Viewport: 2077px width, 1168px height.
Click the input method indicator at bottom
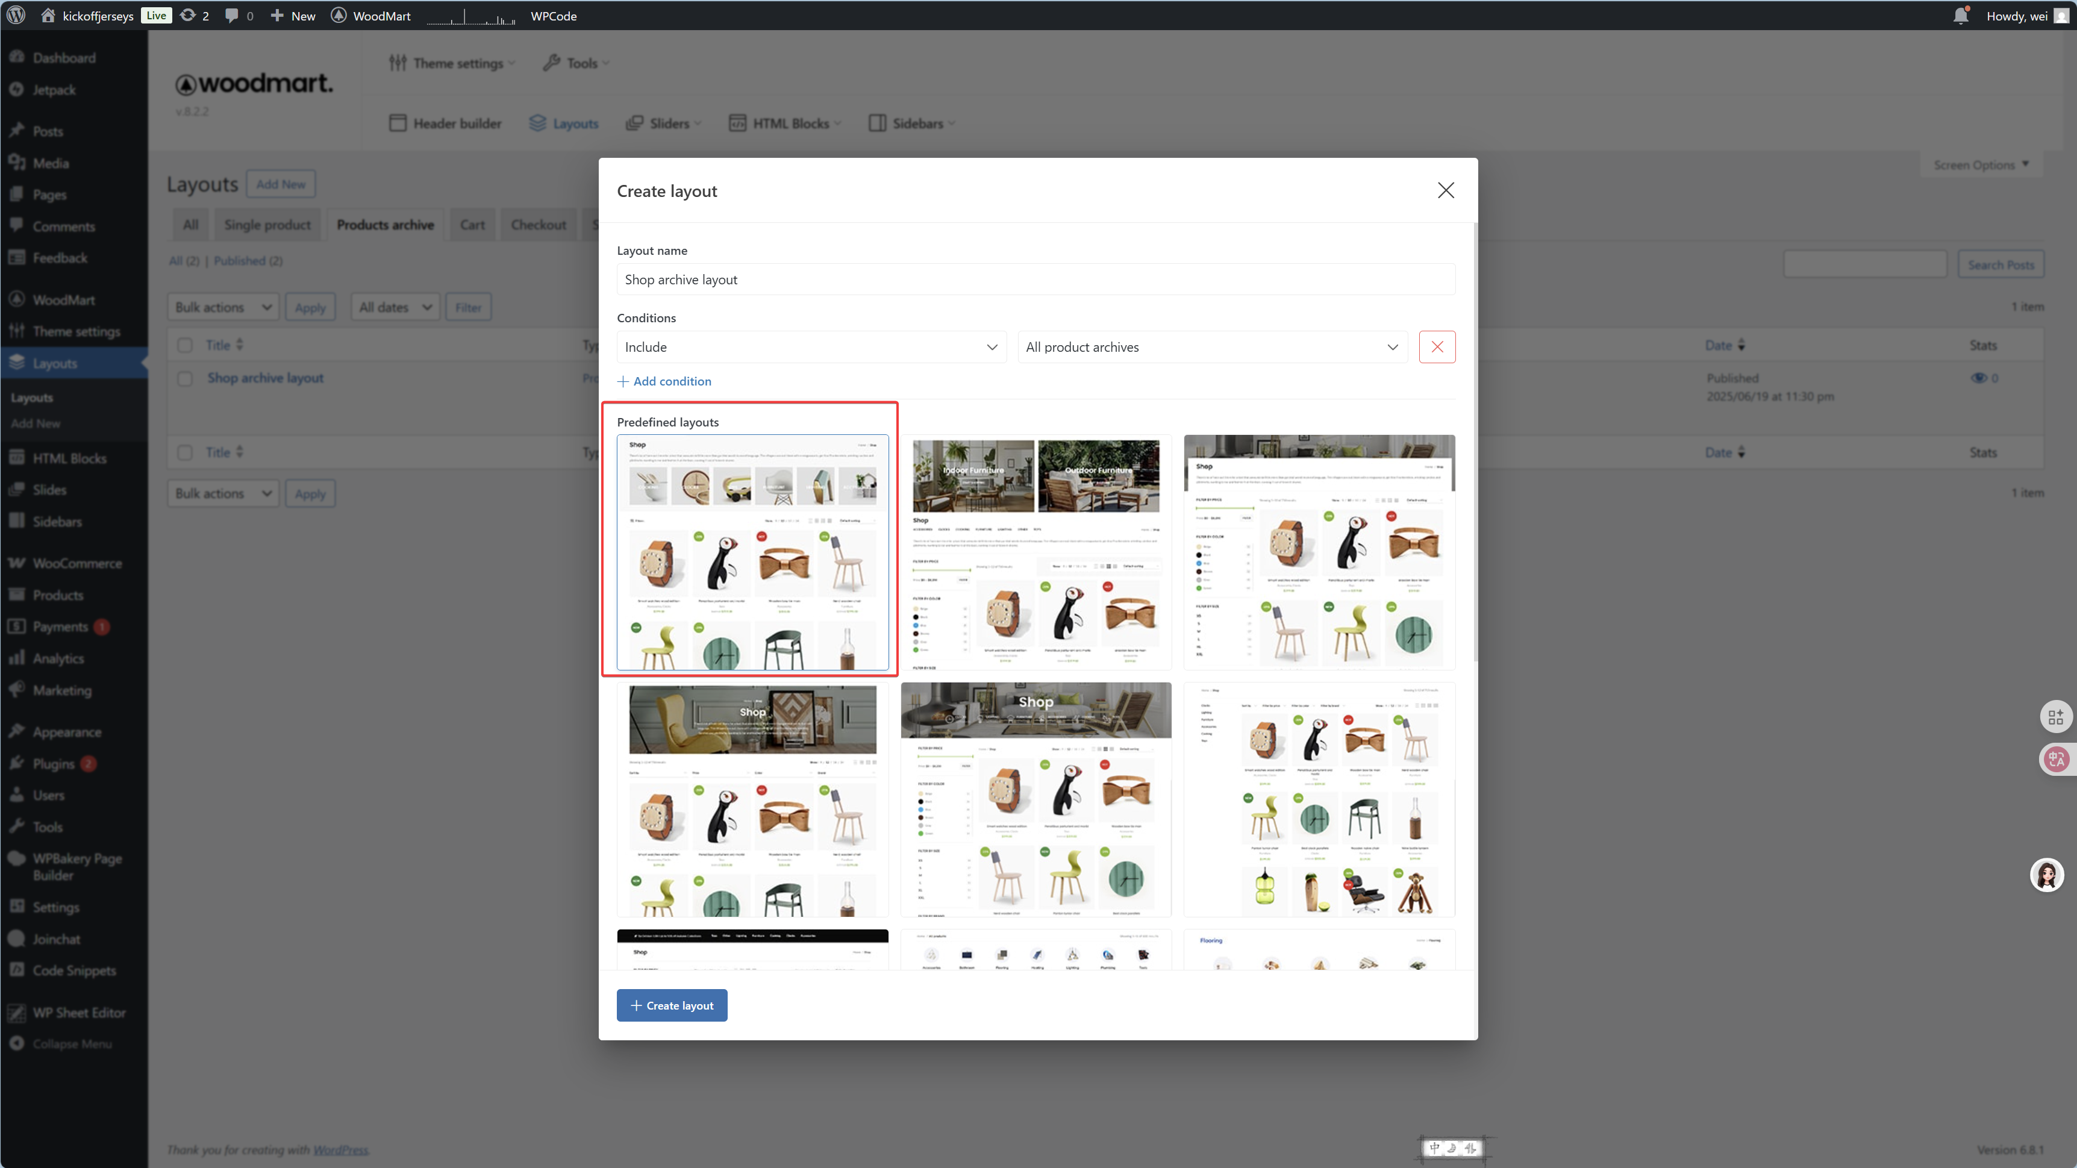click(x=1452, y=1148)
